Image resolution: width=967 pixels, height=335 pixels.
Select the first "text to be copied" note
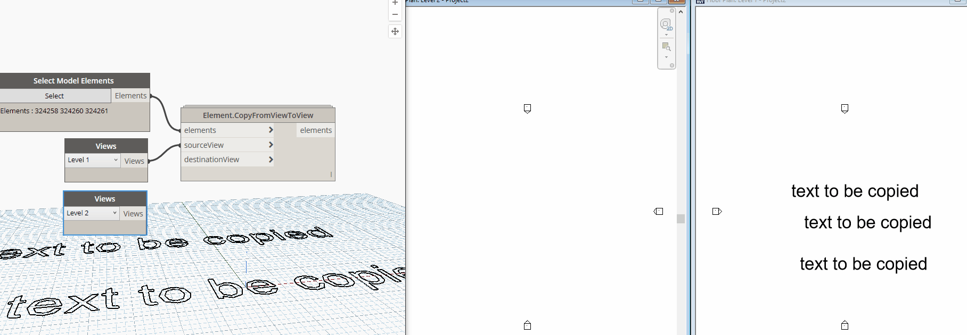(x=855, y=191)
